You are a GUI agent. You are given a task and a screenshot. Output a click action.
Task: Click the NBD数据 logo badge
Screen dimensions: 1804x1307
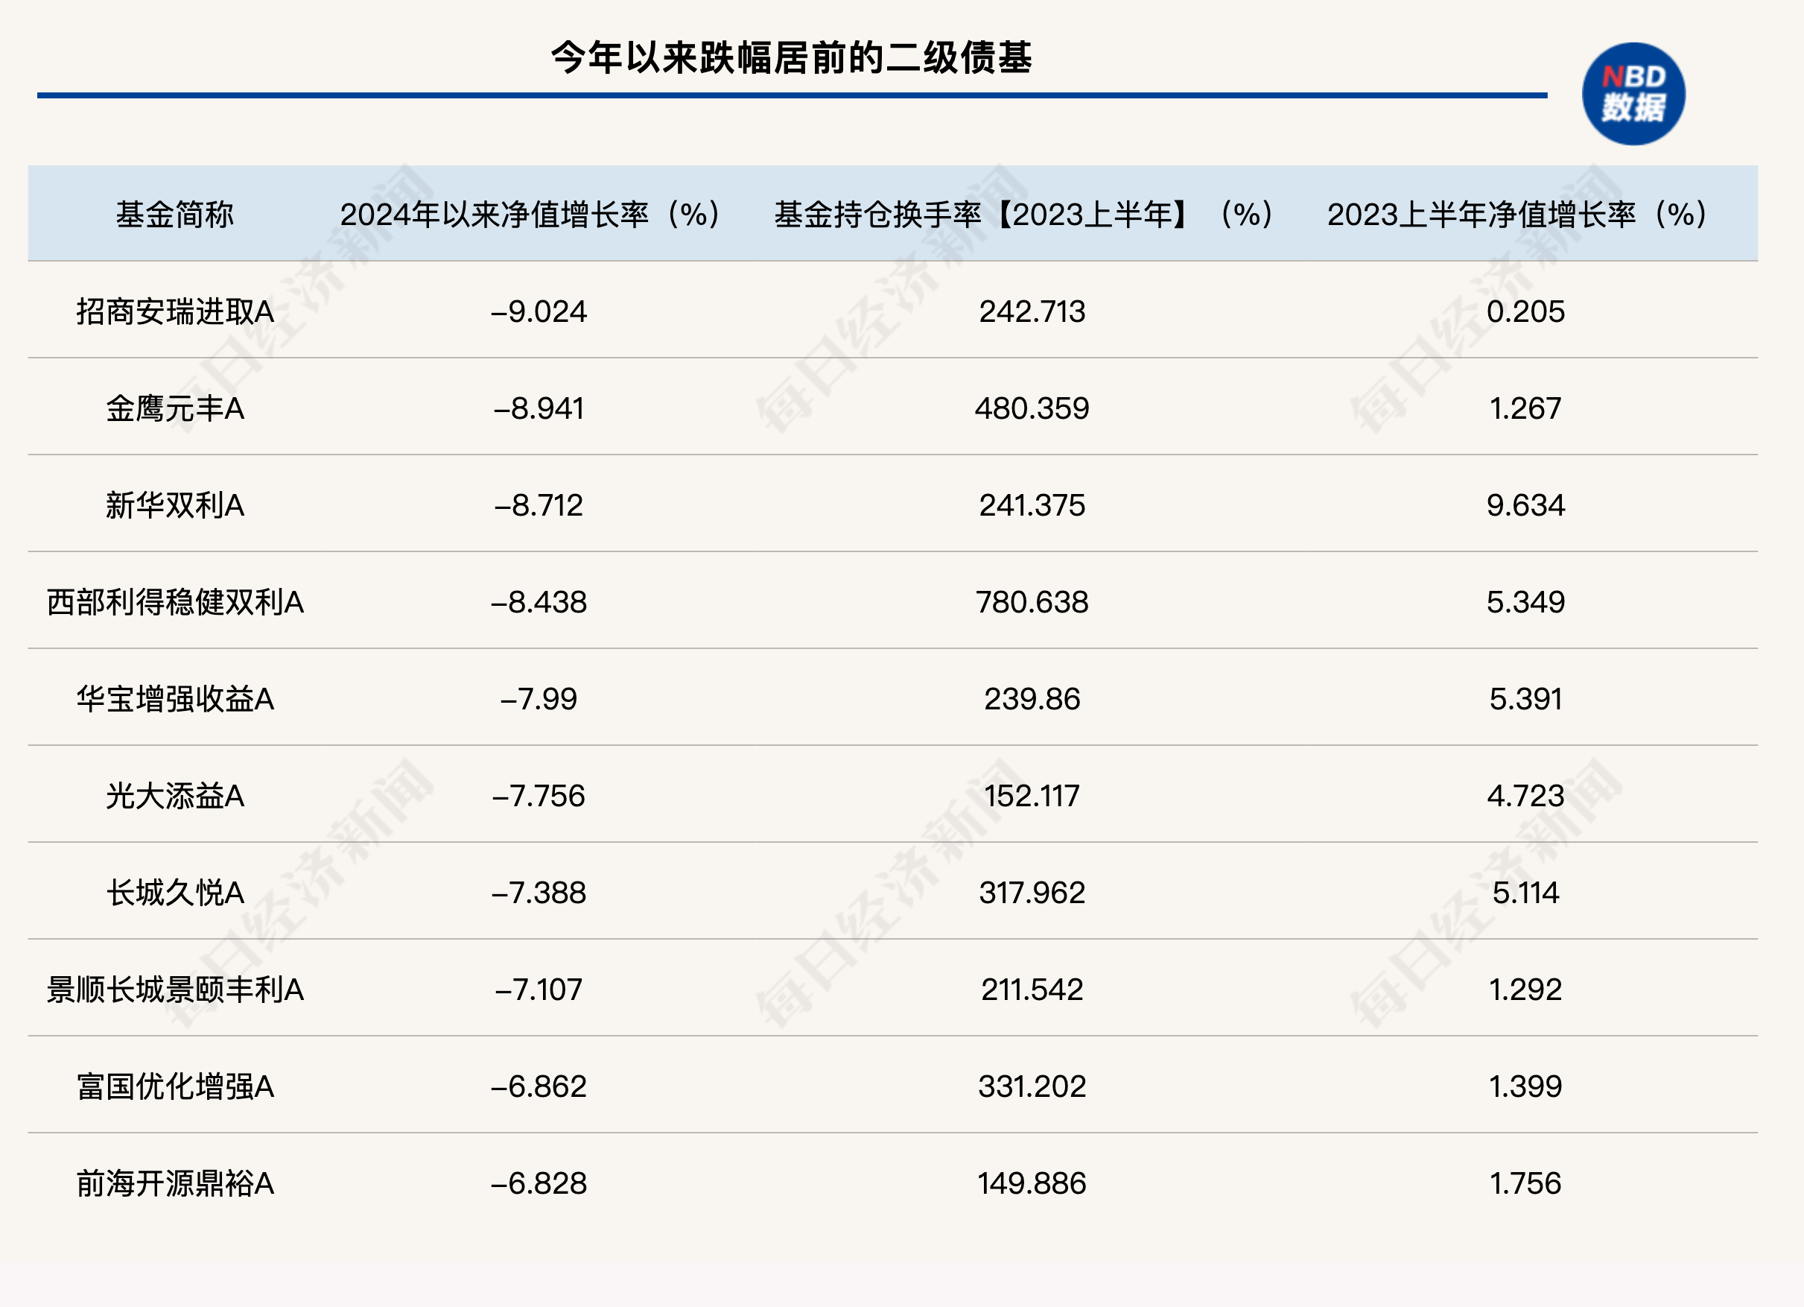1633,94
